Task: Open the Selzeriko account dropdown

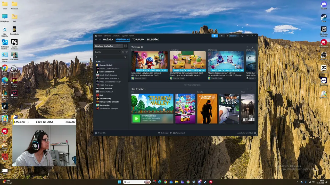Action: [x=234, y=36]
